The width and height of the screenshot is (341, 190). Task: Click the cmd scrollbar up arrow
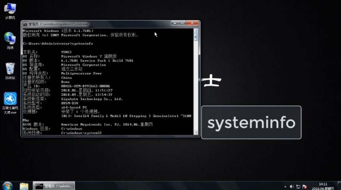pos(196,31)
